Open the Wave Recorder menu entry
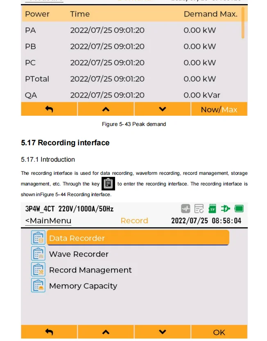The height and width of the screenshot is (341, 267). 79,254
